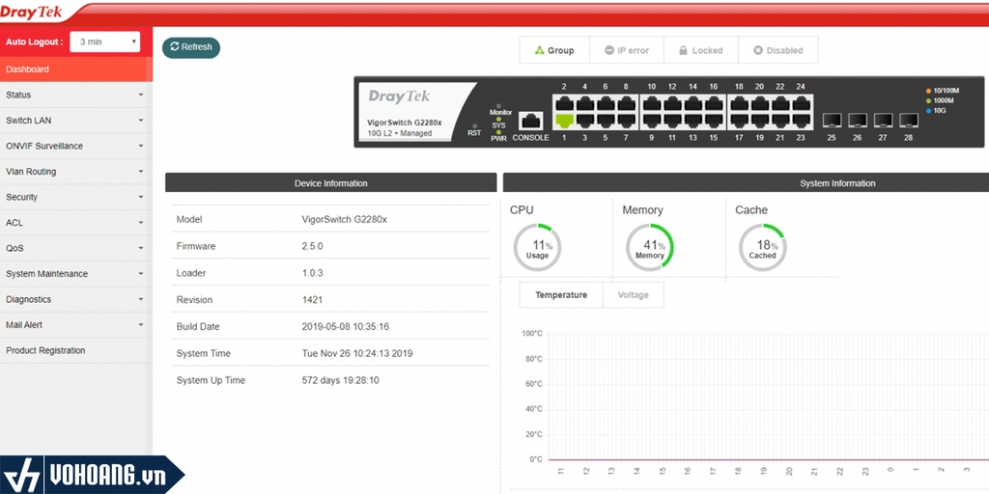The width and height of the screenshot is (989, 494).
Task: Click SFP port 27 on switch
Action: coord(883,121)
